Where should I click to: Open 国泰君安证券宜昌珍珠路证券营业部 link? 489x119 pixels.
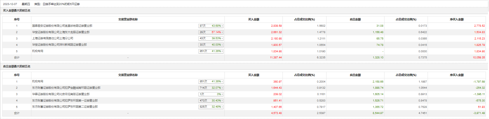62,26
